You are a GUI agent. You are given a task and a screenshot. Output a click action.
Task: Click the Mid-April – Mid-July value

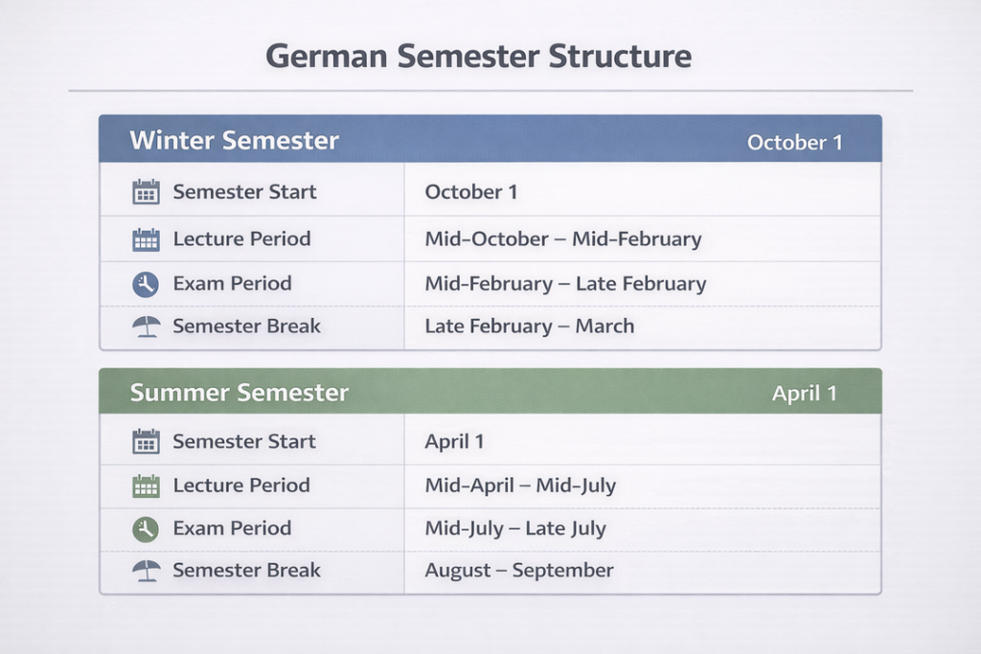(520, 485)
